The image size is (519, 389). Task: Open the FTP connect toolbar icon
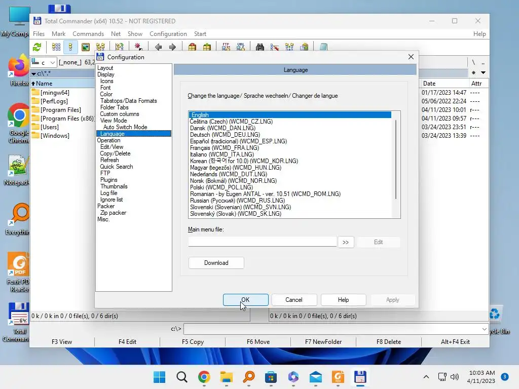[x=226, y=47]
